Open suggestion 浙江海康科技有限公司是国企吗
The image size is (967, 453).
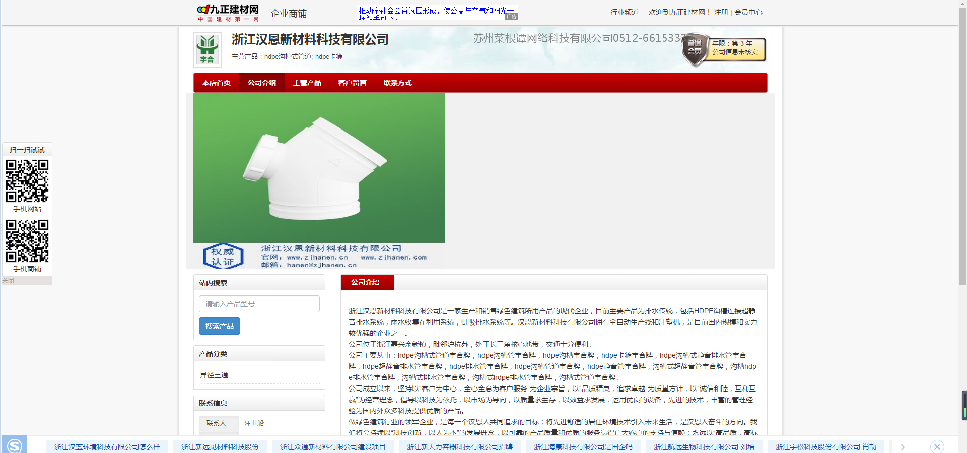tap(583, 447)
